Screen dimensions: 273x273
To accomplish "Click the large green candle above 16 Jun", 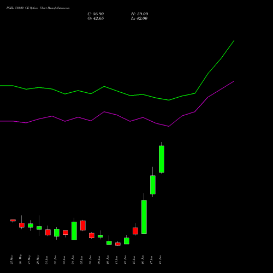I will [x=144, y=217].
